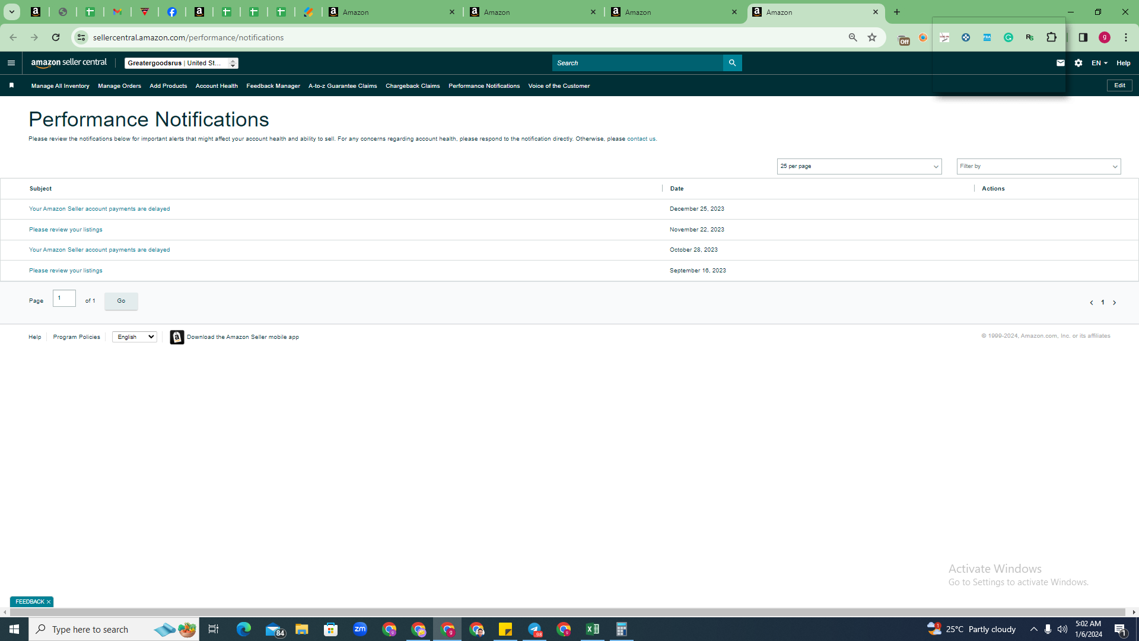Open Microsoft Edge from the taskbar
The height and width of the screenshot is (641, 1139).
pyautogui.click(x=244, y=629)
